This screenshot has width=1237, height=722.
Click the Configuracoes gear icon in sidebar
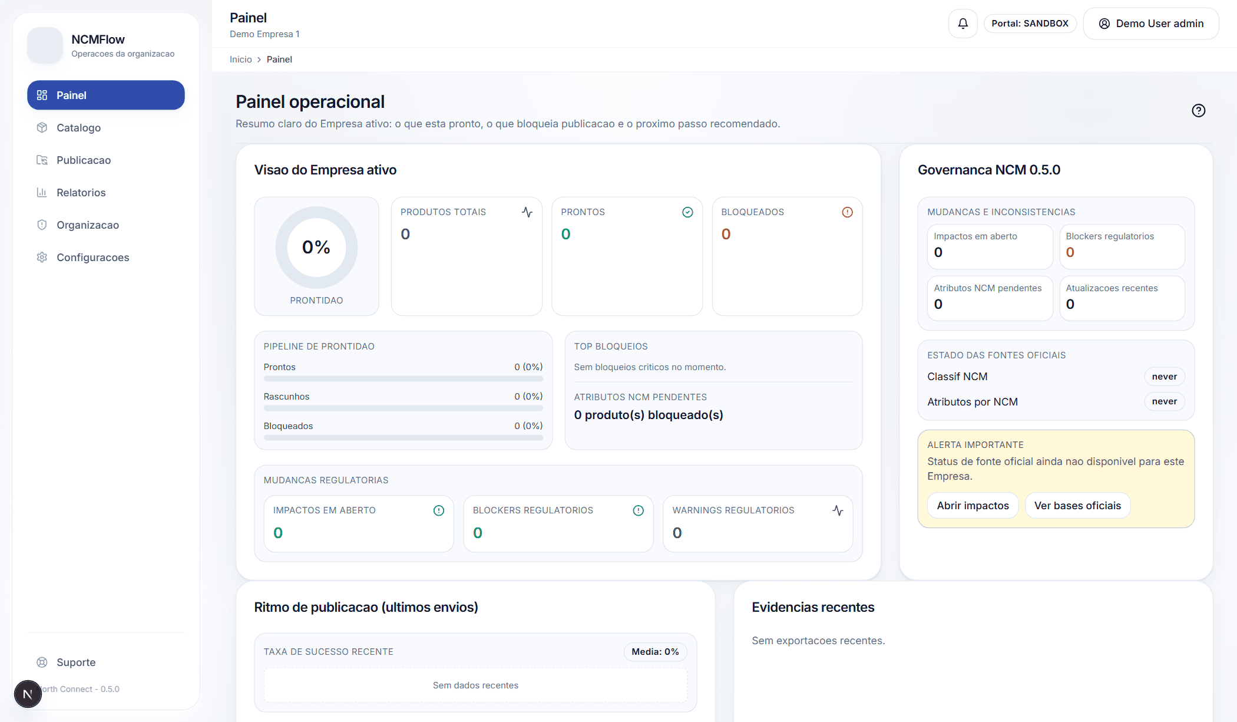coord(42,258)
